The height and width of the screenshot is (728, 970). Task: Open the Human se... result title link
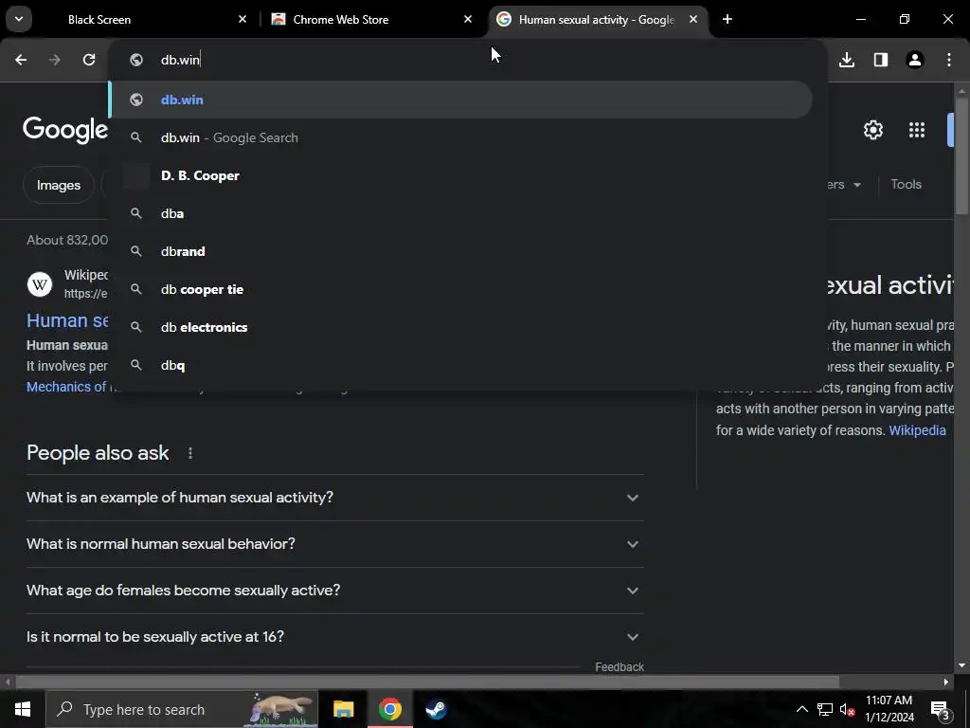click(x=67, y=320)
